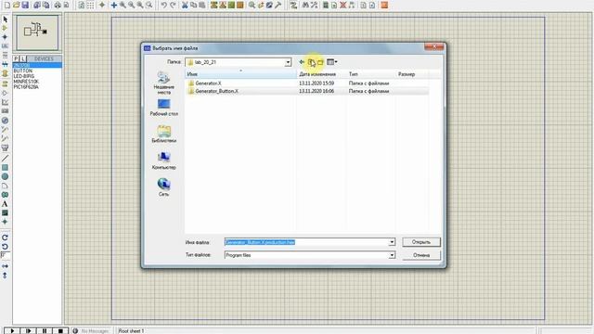
Task: Start simulation with the Play button
Action: point(12,330)
